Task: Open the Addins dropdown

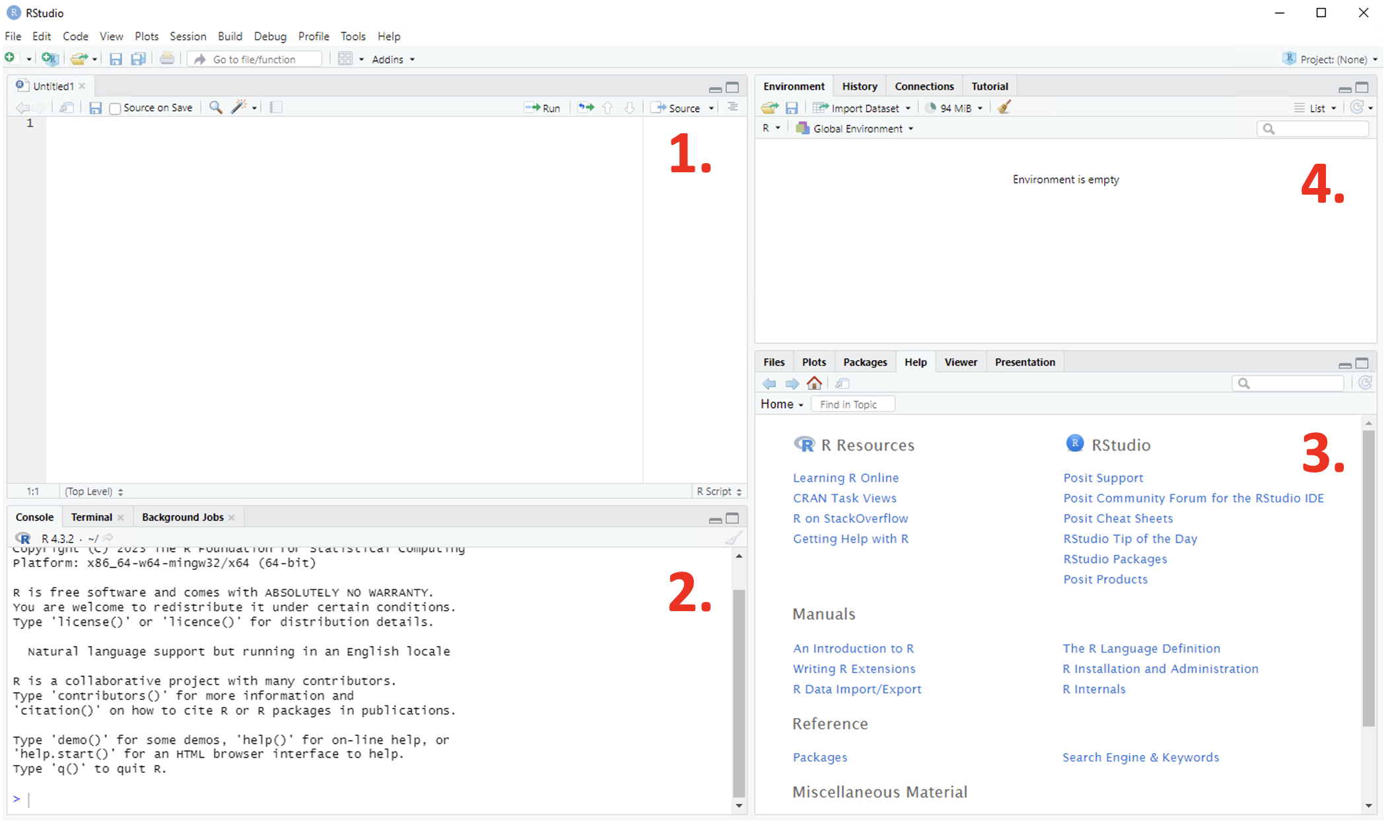Action: (x=394, y=59)
